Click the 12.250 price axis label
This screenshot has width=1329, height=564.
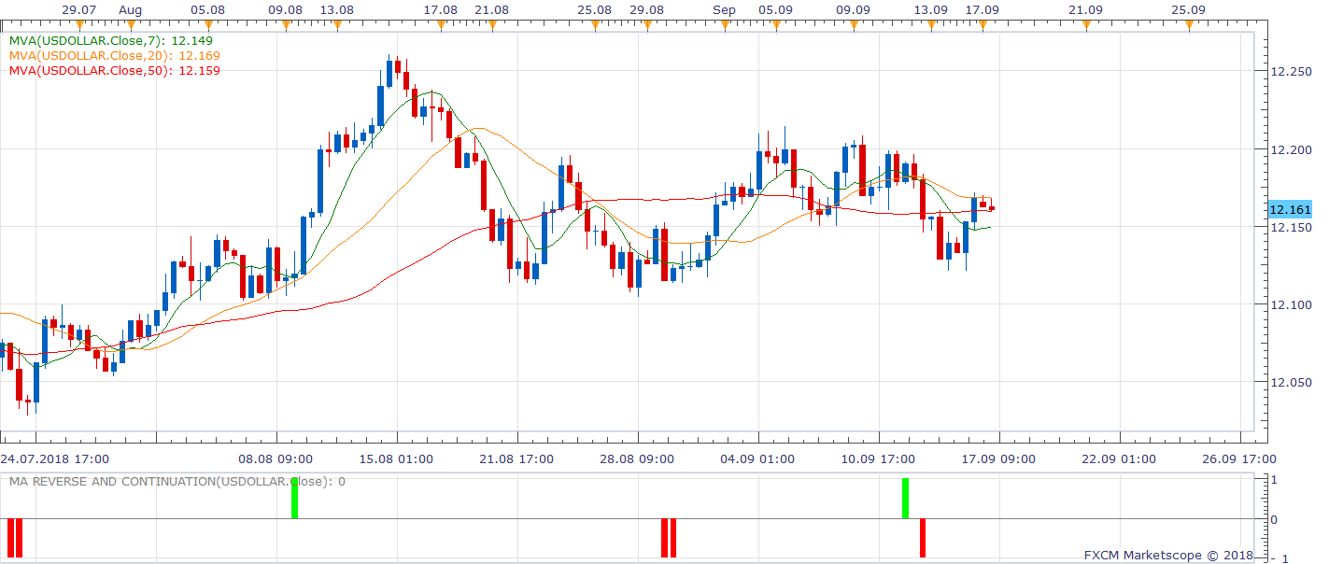(1291, 72)
